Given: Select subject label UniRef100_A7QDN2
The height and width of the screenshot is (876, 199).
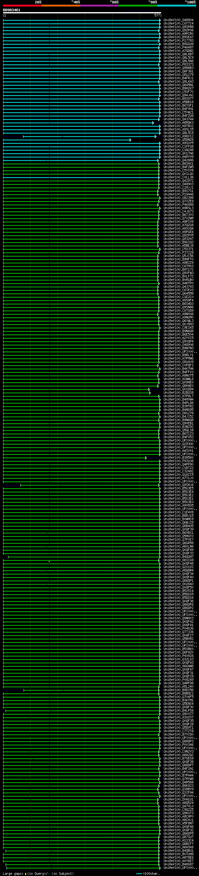Looking at the screenshot, I should (x=178, y=51).
